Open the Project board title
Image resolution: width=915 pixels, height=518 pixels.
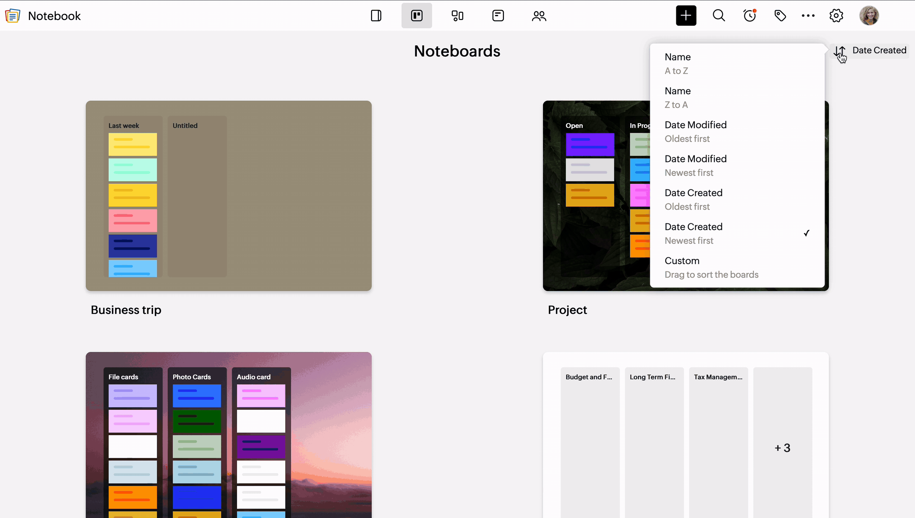tap(567, 310)
